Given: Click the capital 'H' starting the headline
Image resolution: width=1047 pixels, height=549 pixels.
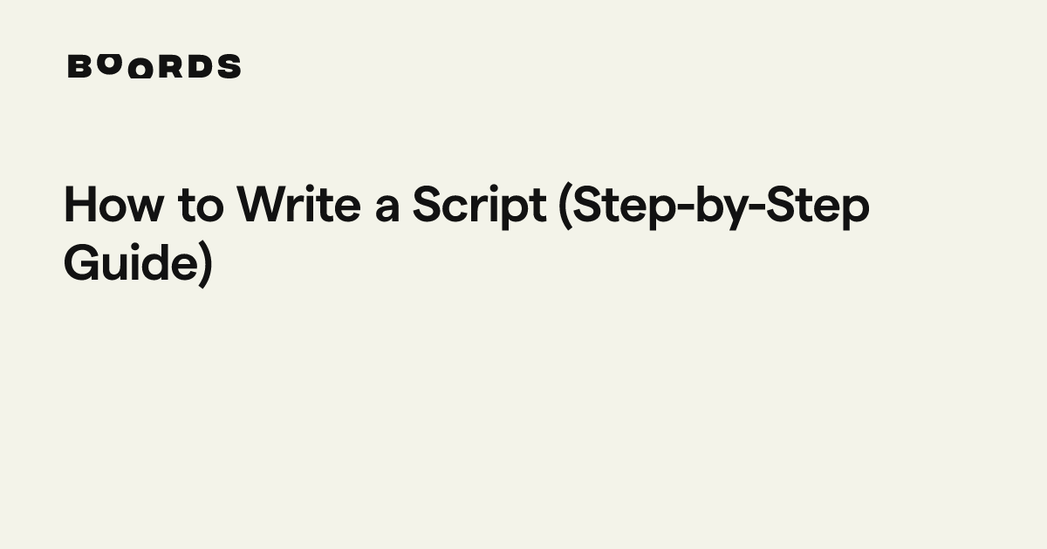Looking at the screenshot, I should pos(81,207).
